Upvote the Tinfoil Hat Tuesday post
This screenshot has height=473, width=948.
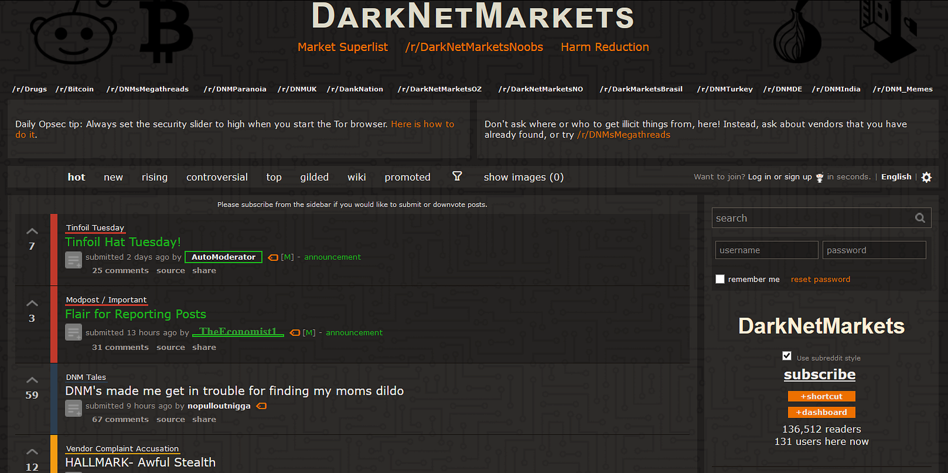click(32, 231)
